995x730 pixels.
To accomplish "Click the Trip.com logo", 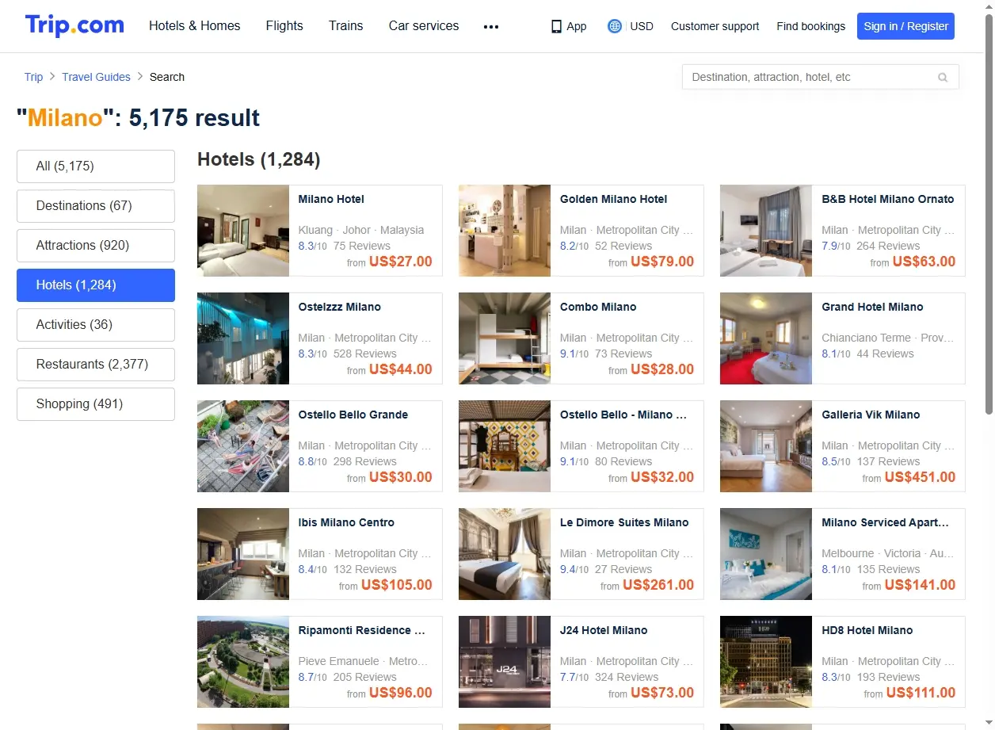I will coord(74,25).
